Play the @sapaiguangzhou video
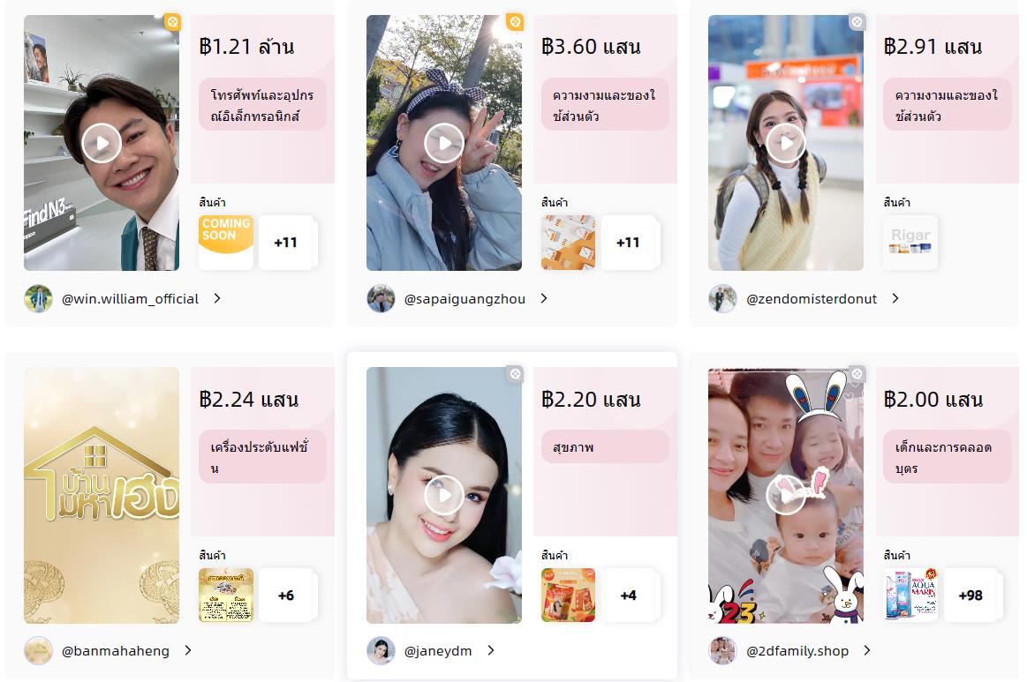This screenshot has height=682, width=1027. [x=444, y=143]
